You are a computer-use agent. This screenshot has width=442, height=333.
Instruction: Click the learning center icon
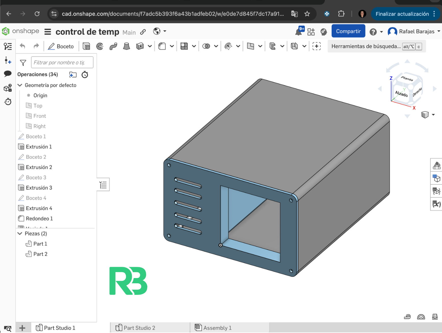pyautogui.click(x=324, y=32)
